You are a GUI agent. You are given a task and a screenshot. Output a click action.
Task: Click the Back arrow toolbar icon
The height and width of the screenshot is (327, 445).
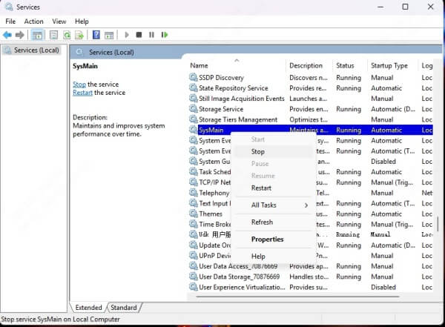point(7,35)
